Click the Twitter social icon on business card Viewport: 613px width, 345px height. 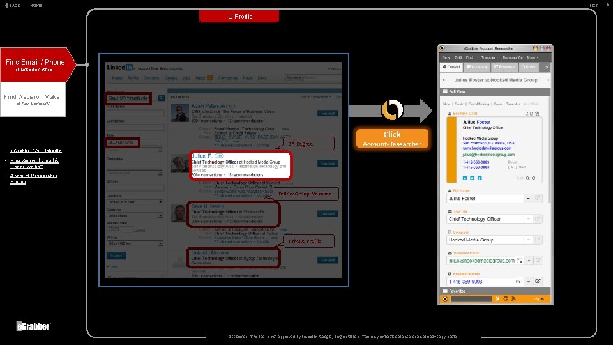pyautogui.click(x=473, y=178)
